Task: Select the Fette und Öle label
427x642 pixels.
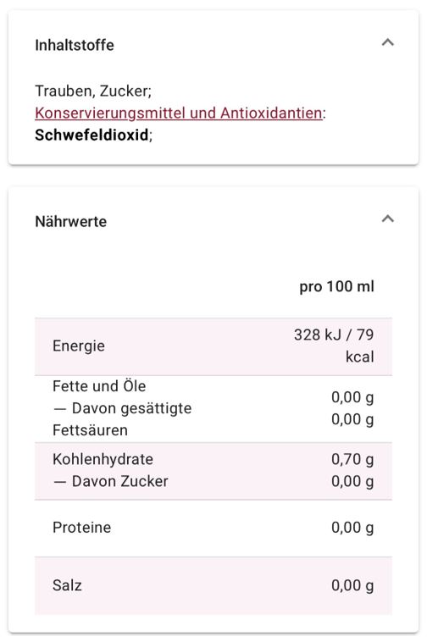Action: [x=99, y=386]
